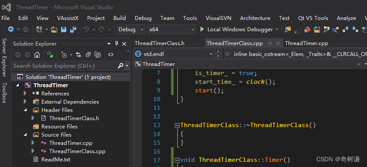The height and width of the screenshot is (167, 367).
Task: Click the Pending Changes Filter clock icon
Action: [x=64, y=55]
